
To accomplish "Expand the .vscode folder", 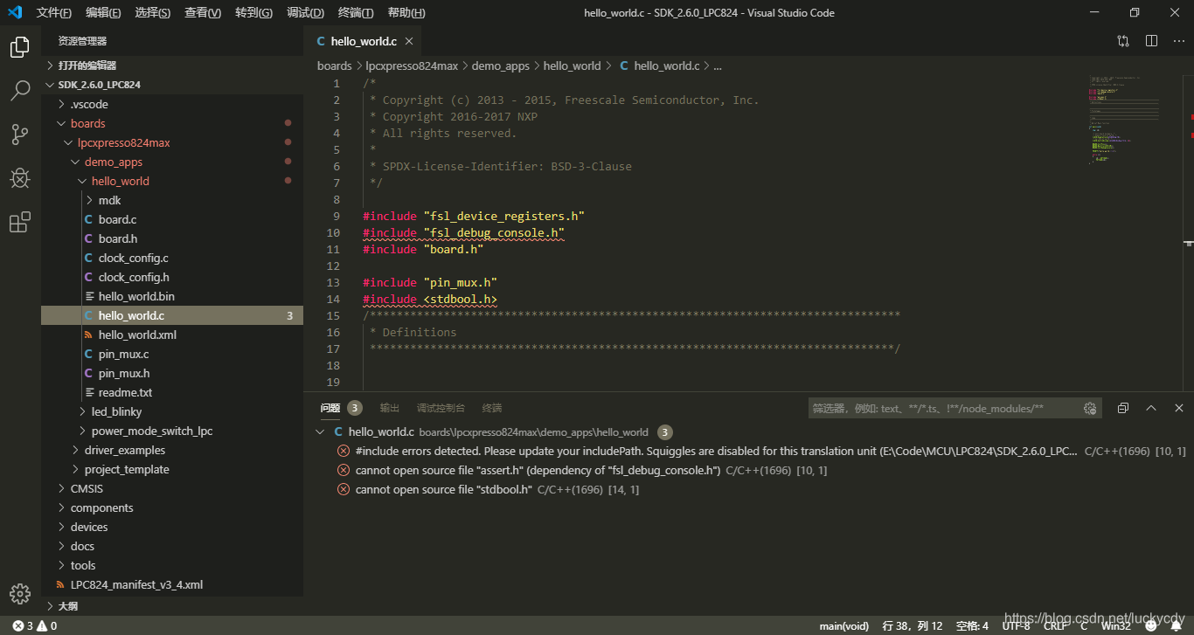I will (x=172, y=104).
